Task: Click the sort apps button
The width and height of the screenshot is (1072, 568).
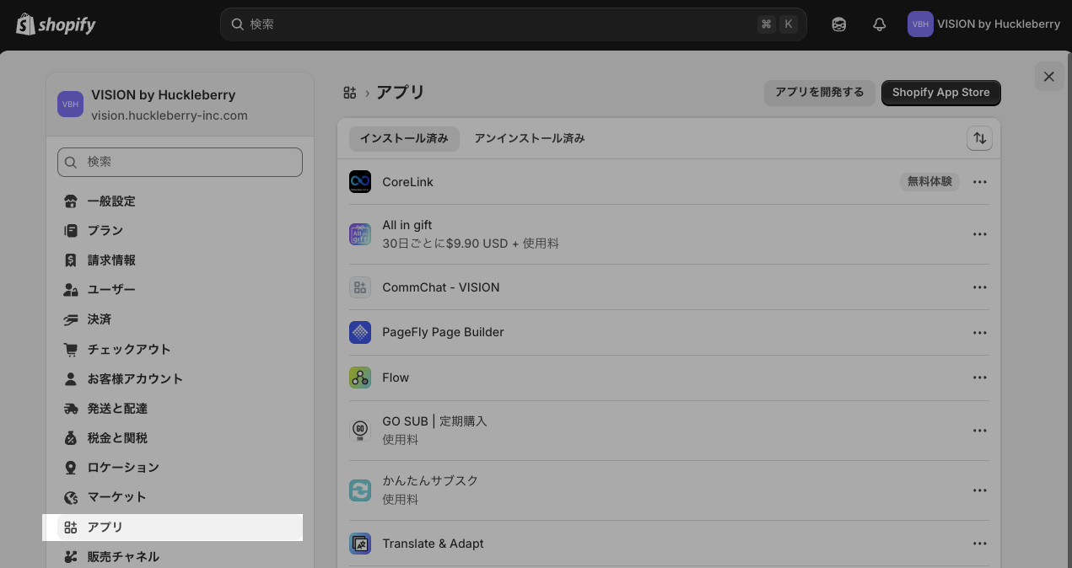Action: point(979,138)
